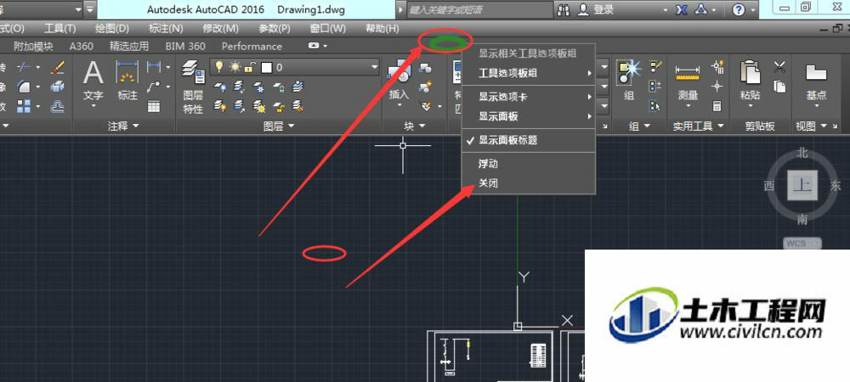Select the Fillet tool
850x382 pixels.
tap(24, 87)
